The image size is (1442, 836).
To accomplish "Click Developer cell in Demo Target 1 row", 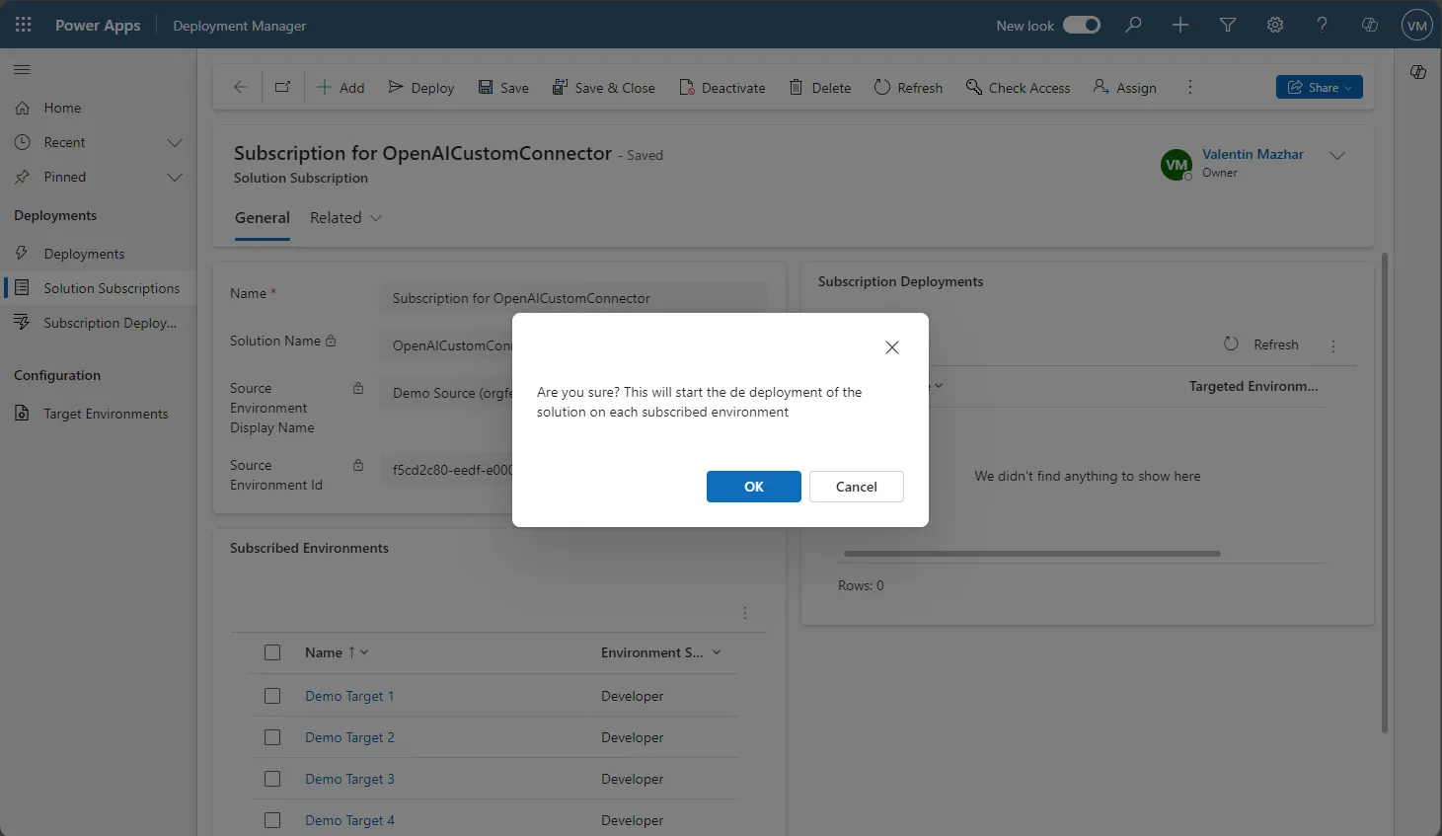I will pos(632,696).
